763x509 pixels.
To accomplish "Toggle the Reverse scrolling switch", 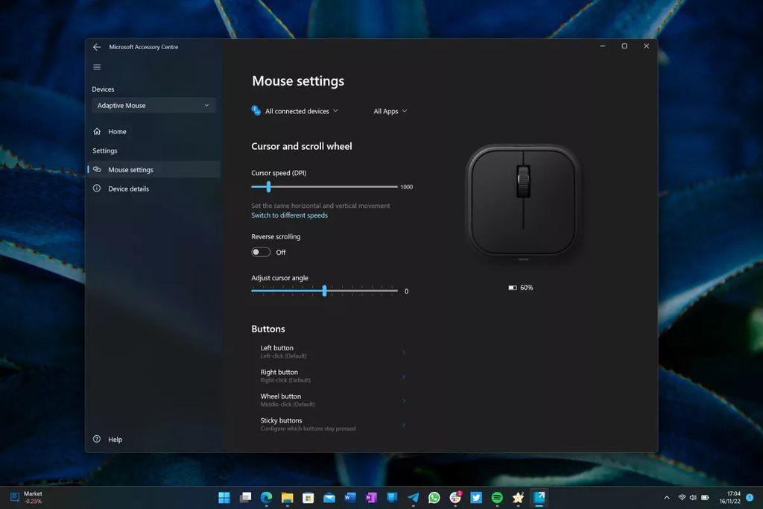I will [261, 253].
